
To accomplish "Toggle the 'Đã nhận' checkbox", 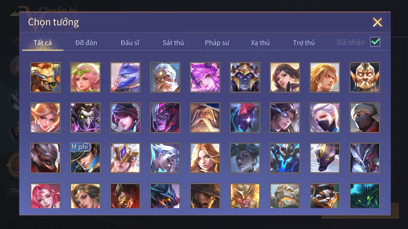I will click(x=375, y=42).
